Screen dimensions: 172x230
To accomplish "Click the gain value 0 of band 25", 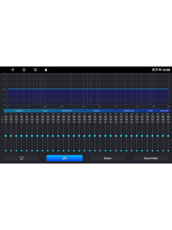I will pyautogui.click(x=132, y=122).
